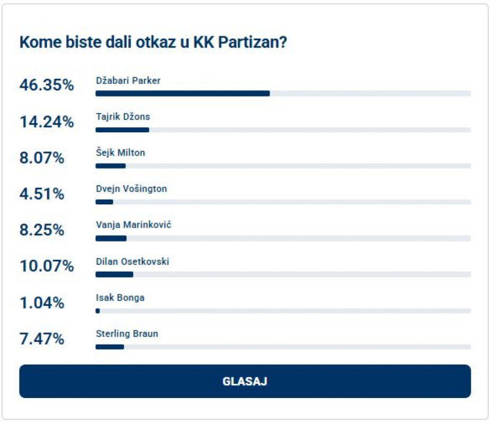The image size is (492, 424).
Task: Select the Isak Bonga option
Action: click(120, 297)
